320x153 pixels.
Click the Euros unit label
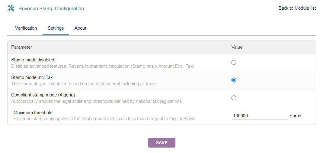(295, 116)
